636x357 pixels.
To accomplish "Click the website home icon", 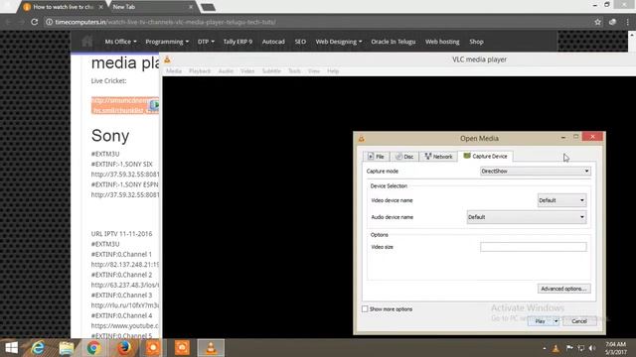I will 86,42.
